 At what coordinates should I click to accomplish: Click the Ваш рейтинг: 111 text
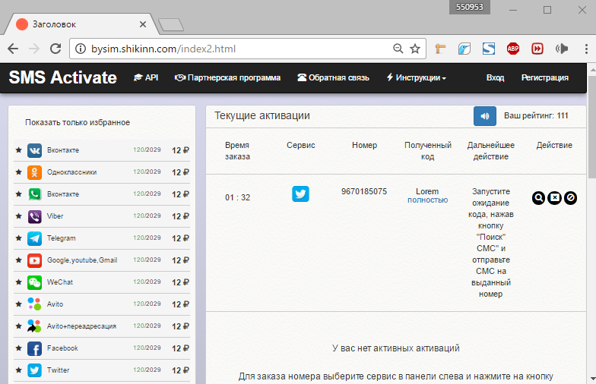536,115
